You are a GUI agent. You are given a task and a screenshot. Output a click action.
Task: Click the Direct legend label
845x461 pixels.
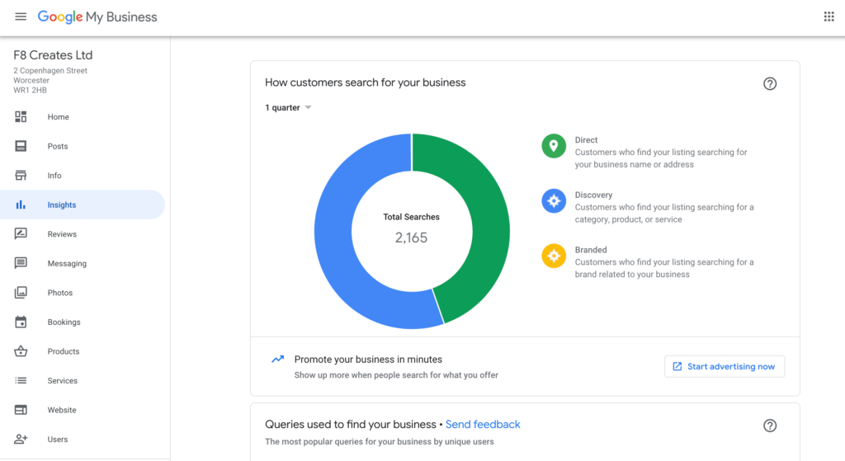(x=586, y=140)
